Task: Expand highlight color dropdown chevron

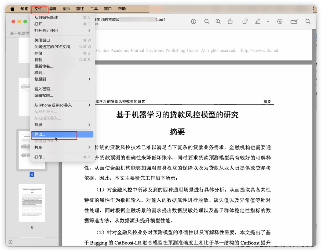Action: 268,22
